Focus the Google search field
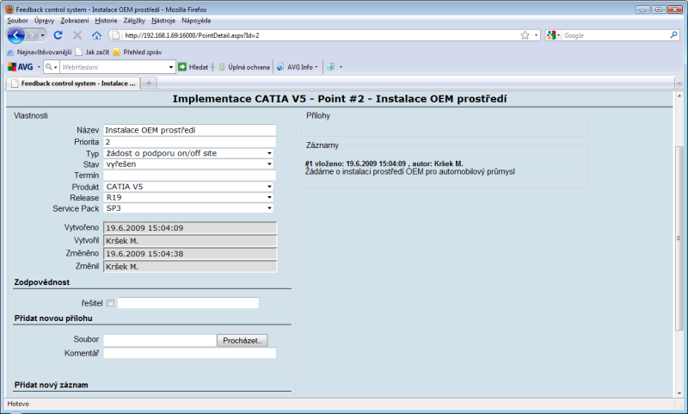 615,35
